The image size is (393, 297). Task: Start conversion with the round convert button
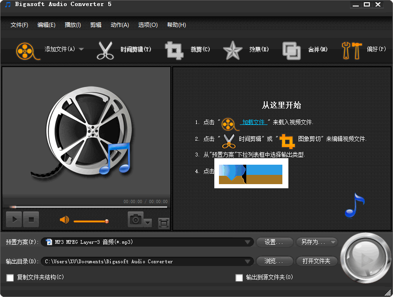(365, 258)
